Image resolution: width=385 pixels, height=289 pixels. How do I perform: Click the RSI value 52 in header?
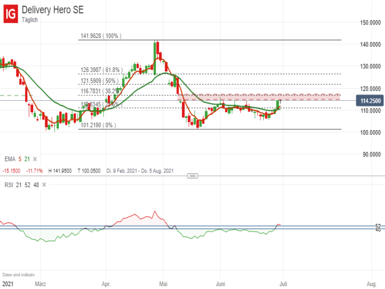[x=27, y=185]
